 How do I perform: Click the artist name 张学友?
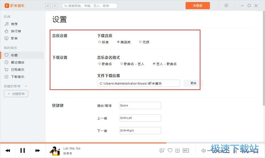(68, 153)
